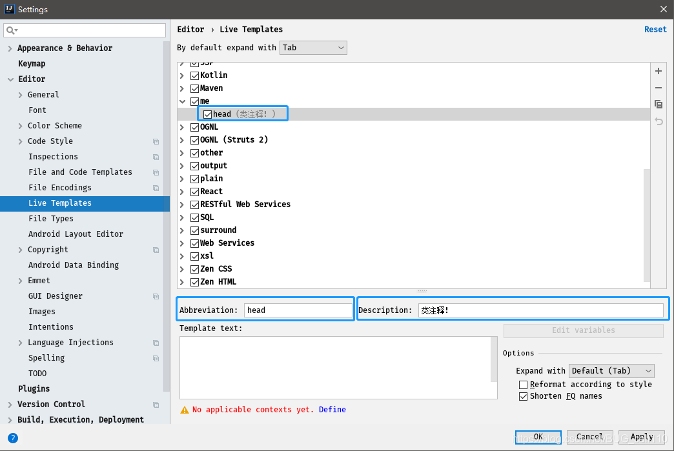Disable 'Shorten FQ names'
This screenshot has width=674, height=451.
524,396
